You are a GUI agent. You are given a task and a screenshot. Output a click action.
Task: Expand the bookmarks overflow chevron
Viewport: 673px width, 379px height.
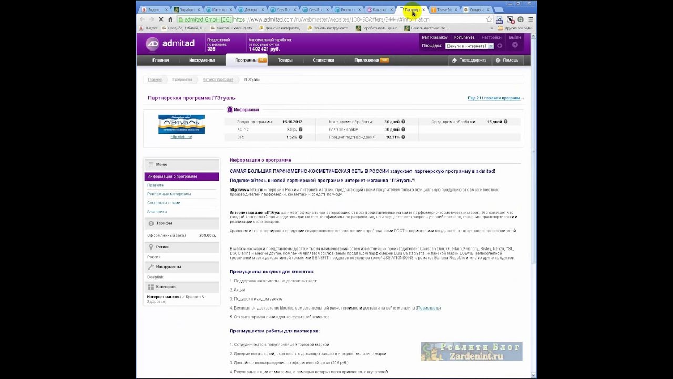coord(492,28)
